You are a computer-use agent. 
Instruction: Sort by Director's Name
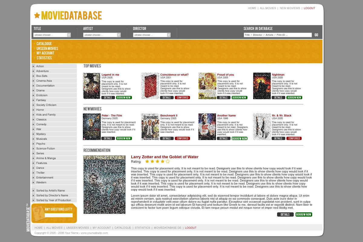pyautogui.click(x=54, y=195)
